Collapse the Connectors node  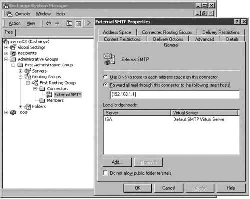point(35,89)
